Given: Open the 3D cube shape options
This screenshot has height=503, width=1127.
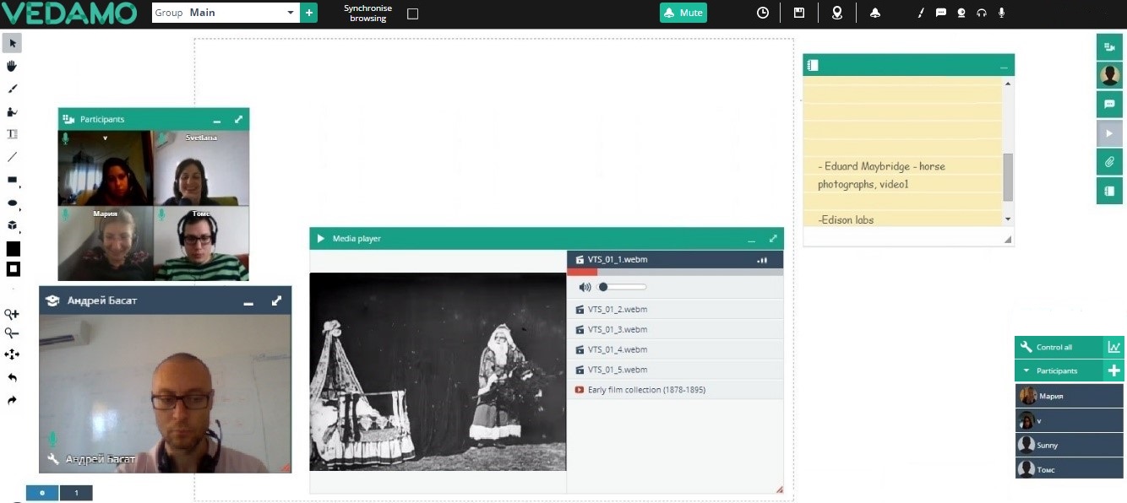Looking at the screenshot, I should 13,226.
